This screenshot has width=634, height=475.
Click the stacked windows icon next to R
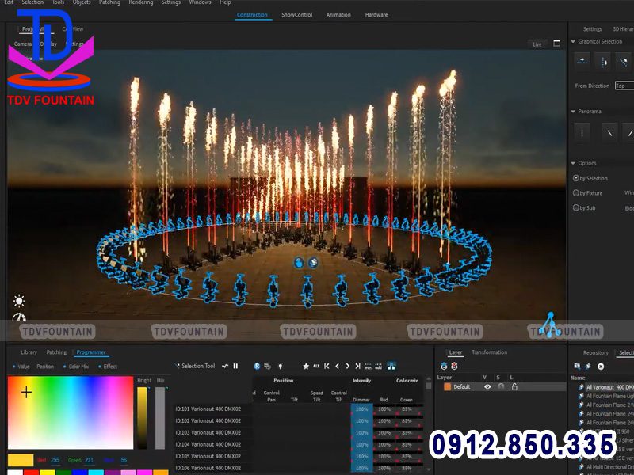click(x=267, y=366)
